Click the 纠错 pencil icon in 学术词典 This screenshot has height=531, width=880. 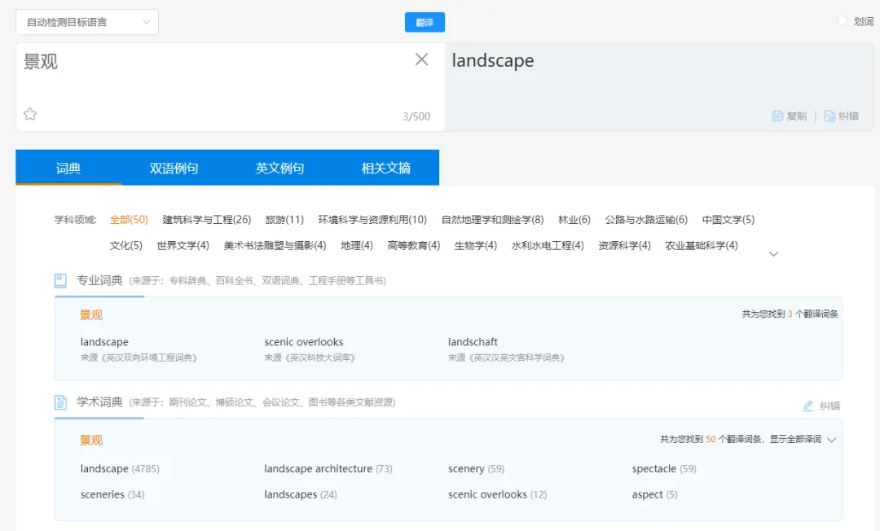pyautogui.click(x=807, y=406)
